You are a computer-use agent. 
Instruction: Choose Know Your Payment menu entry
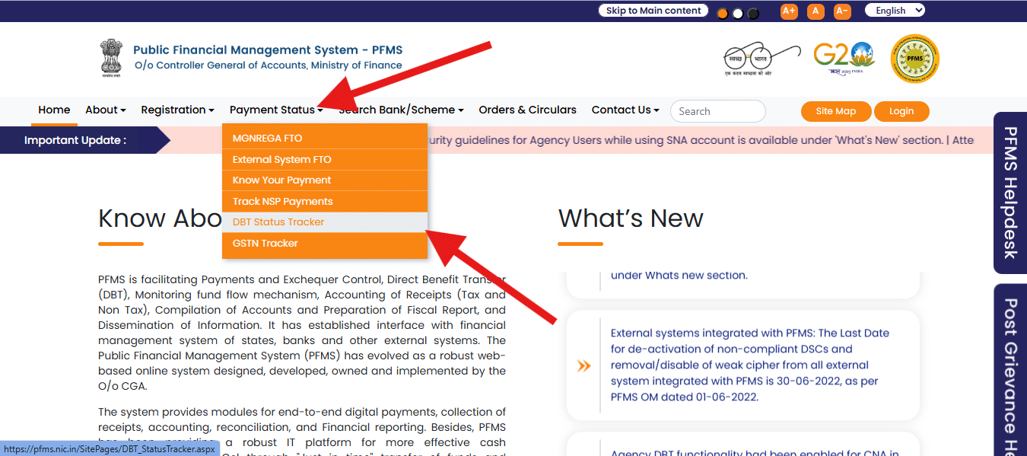click(x=325, y=180)
